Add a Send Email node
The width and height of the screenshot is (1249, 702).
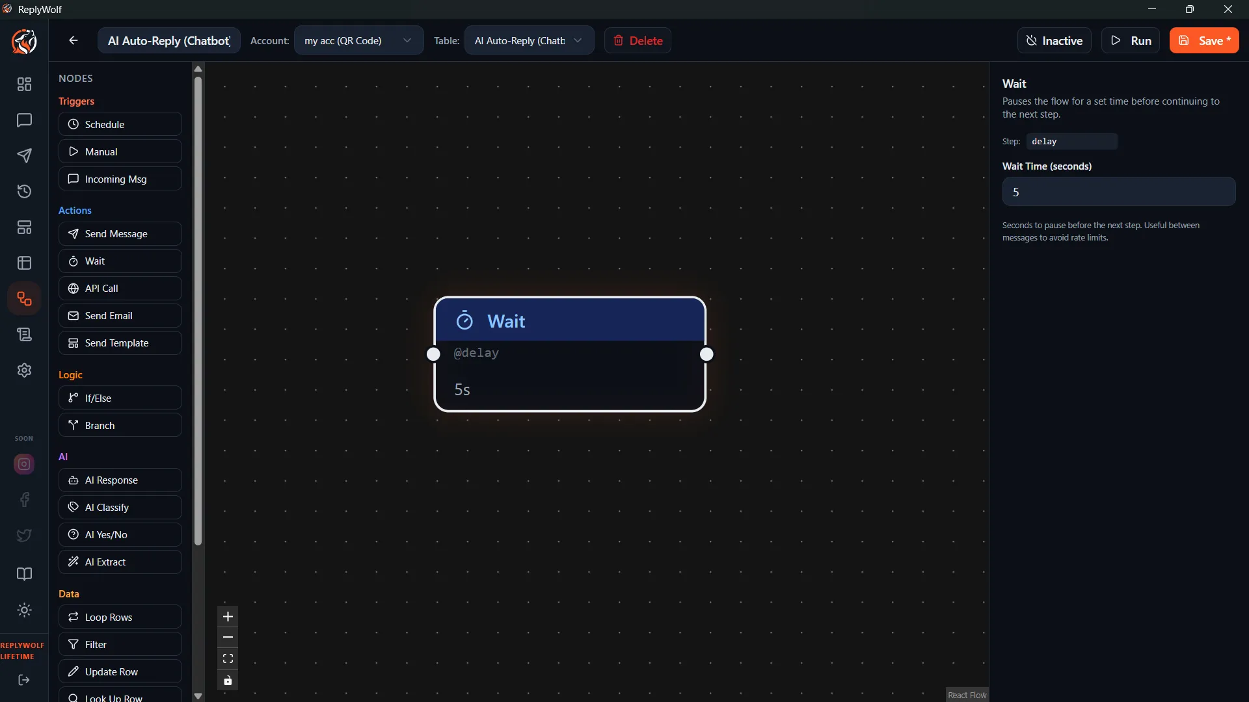(x=120, y=316)
